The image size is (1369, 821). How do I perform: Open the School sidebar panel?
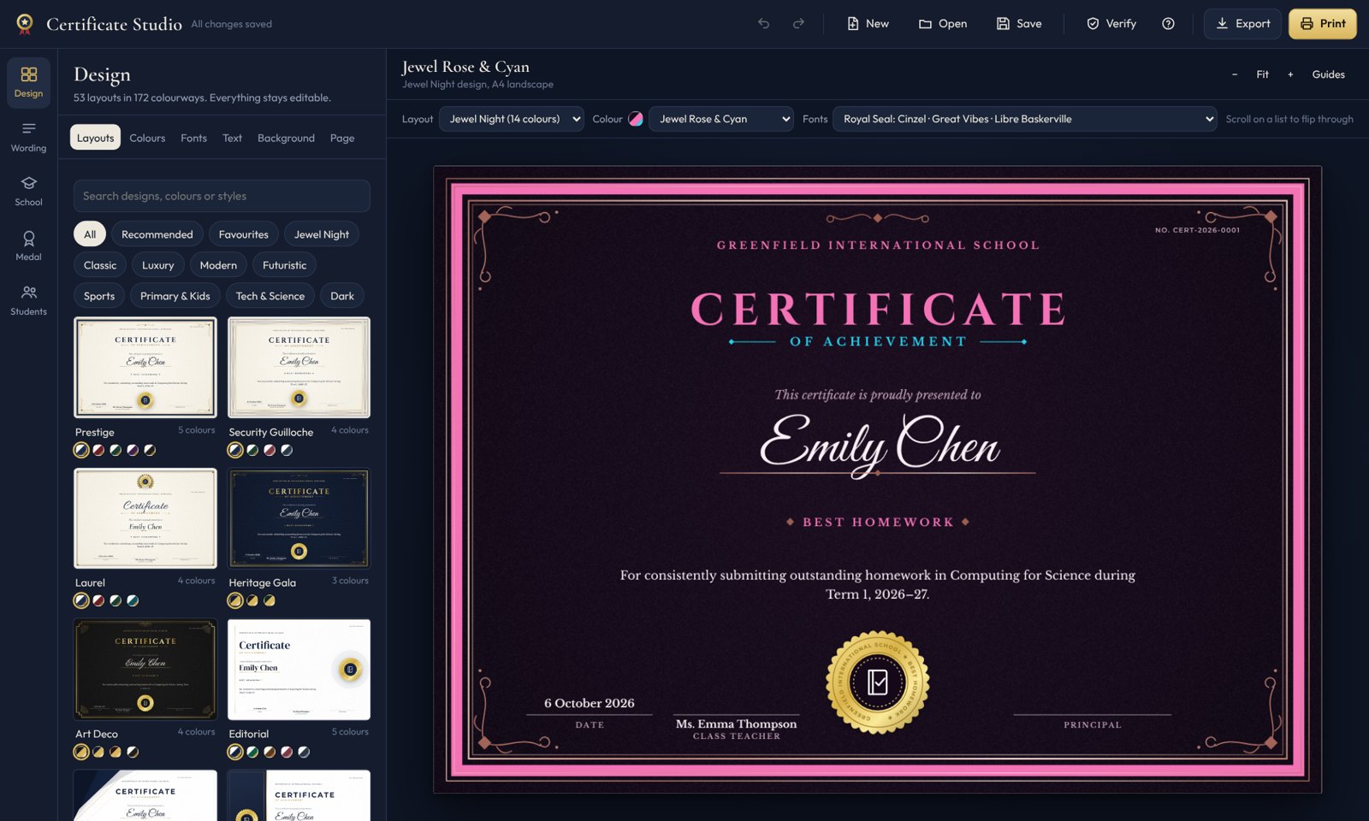point(28,192)
